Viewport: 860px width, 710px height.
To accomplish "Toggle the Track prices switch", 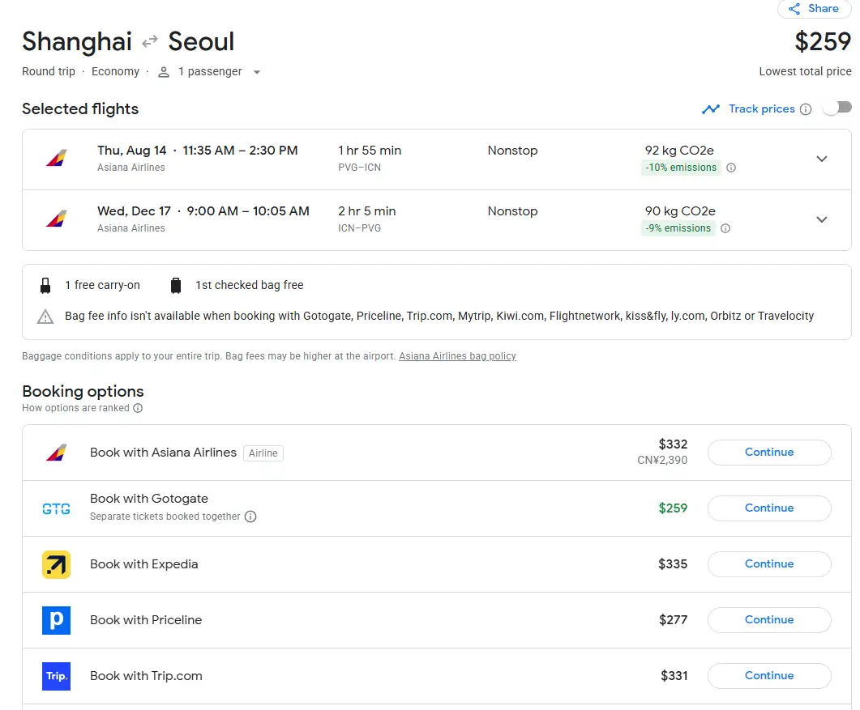I will coord(837,108).
